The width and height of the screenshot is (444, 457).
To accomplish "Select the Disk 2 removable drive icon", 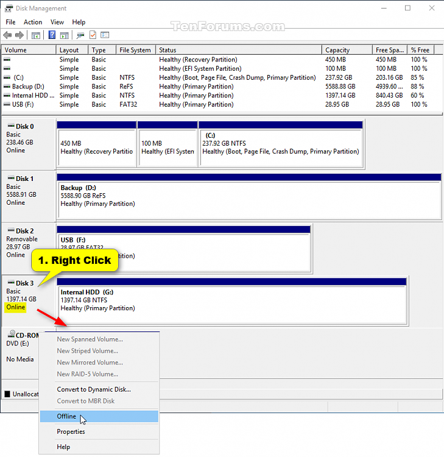I will [11, 230].
